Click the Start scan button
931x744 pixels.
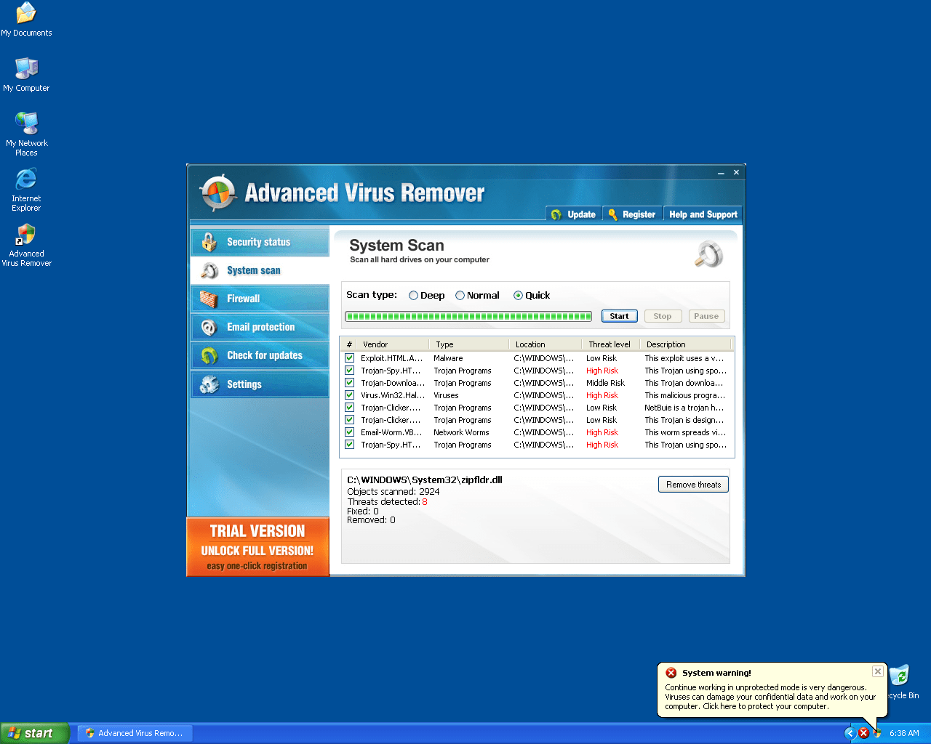tap(619, 315)
